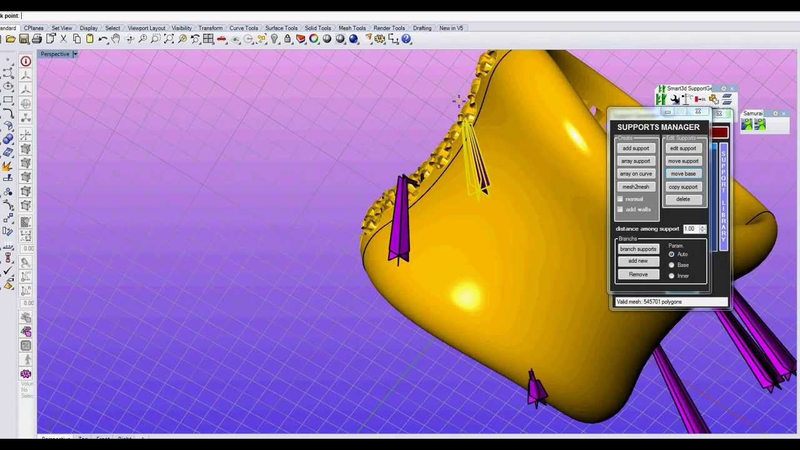
Task: Open the Mesh Tools tab
Action: [352, 28]
